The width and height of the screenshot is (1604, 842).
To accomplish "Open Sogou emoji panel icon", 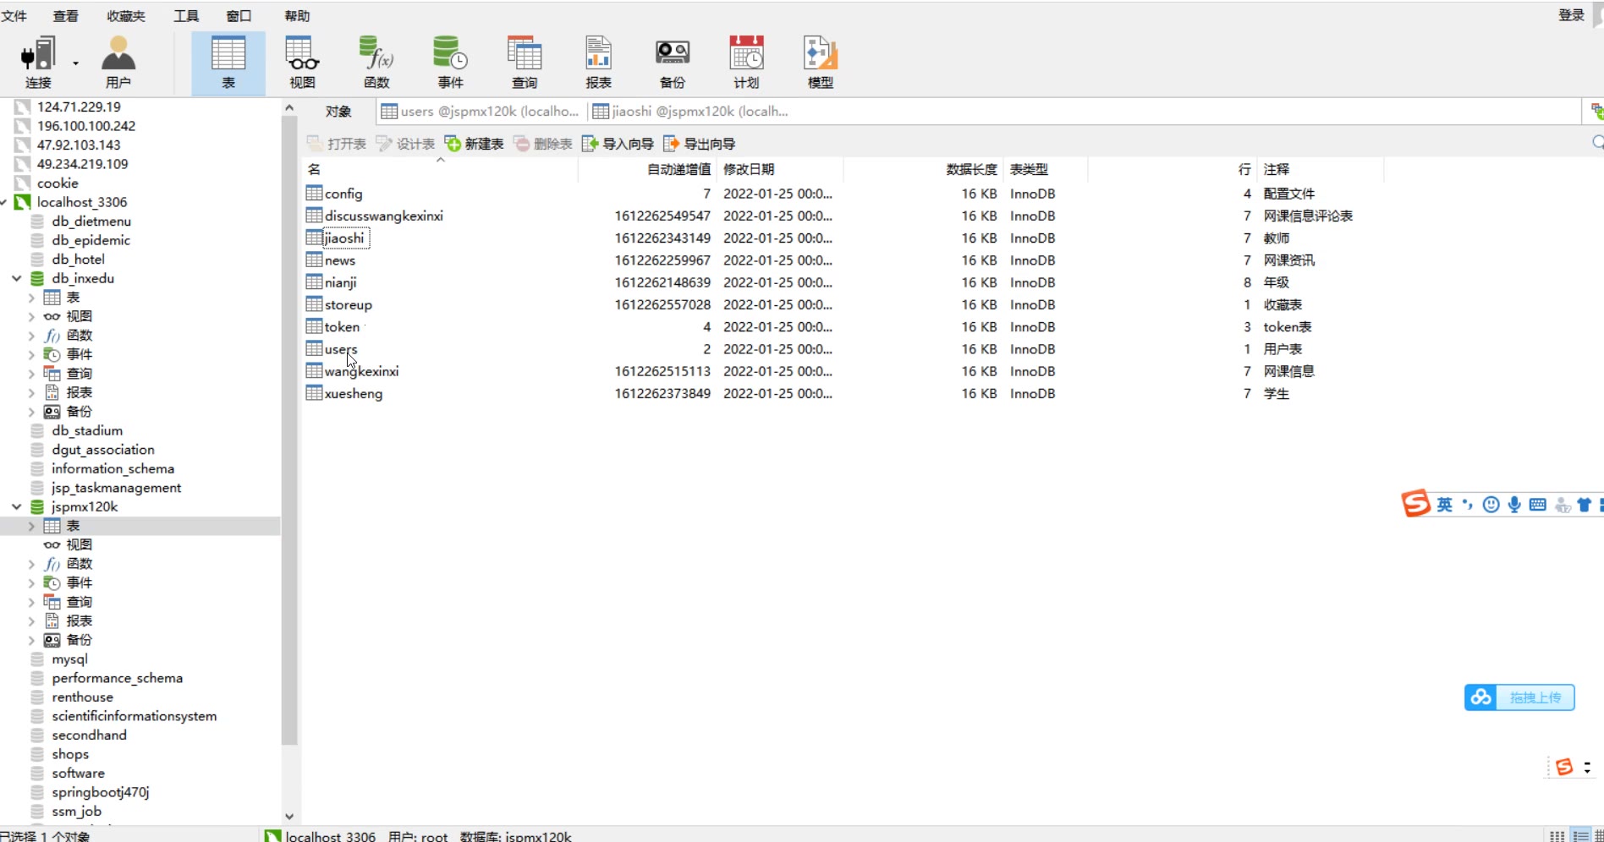I will tap(1491, 505).
